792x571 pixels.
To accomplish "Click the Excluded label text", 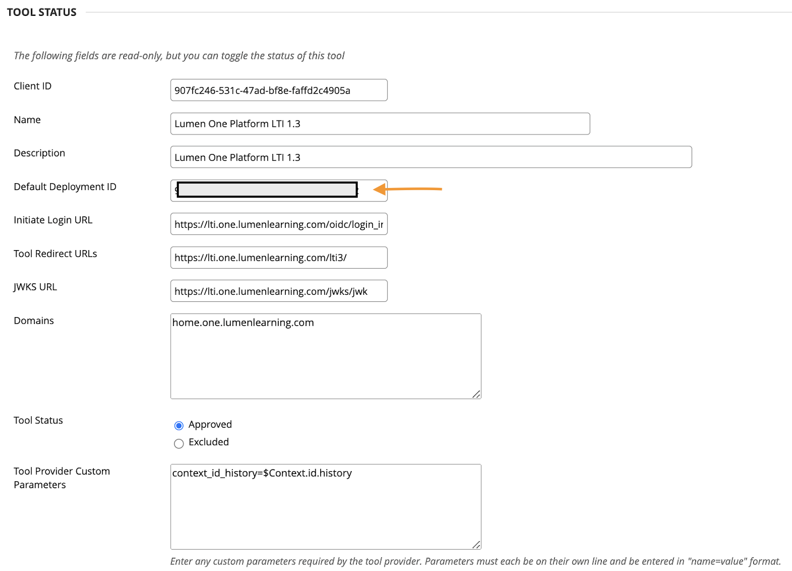I will tap(208, 442).
